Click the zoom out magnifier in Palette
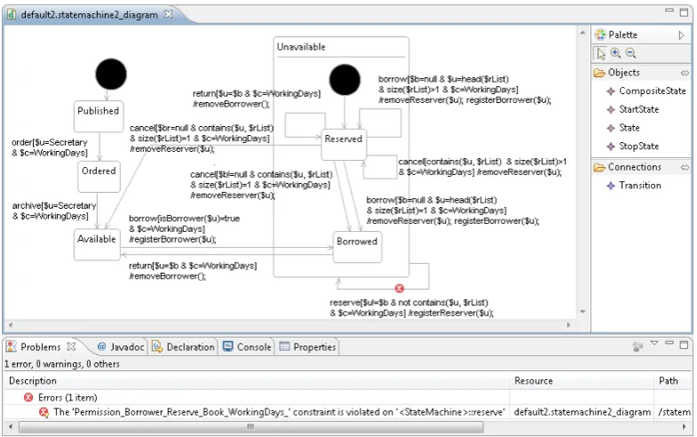697x437 pixels. pos(630,53)
